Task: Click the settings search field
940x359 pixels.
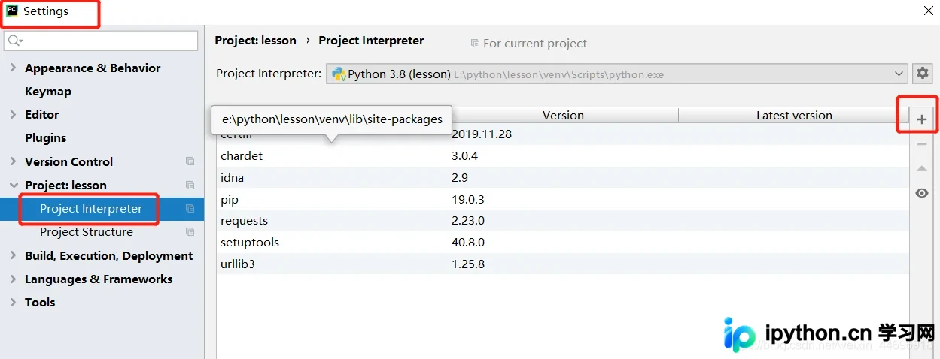Action: [101, 41]
